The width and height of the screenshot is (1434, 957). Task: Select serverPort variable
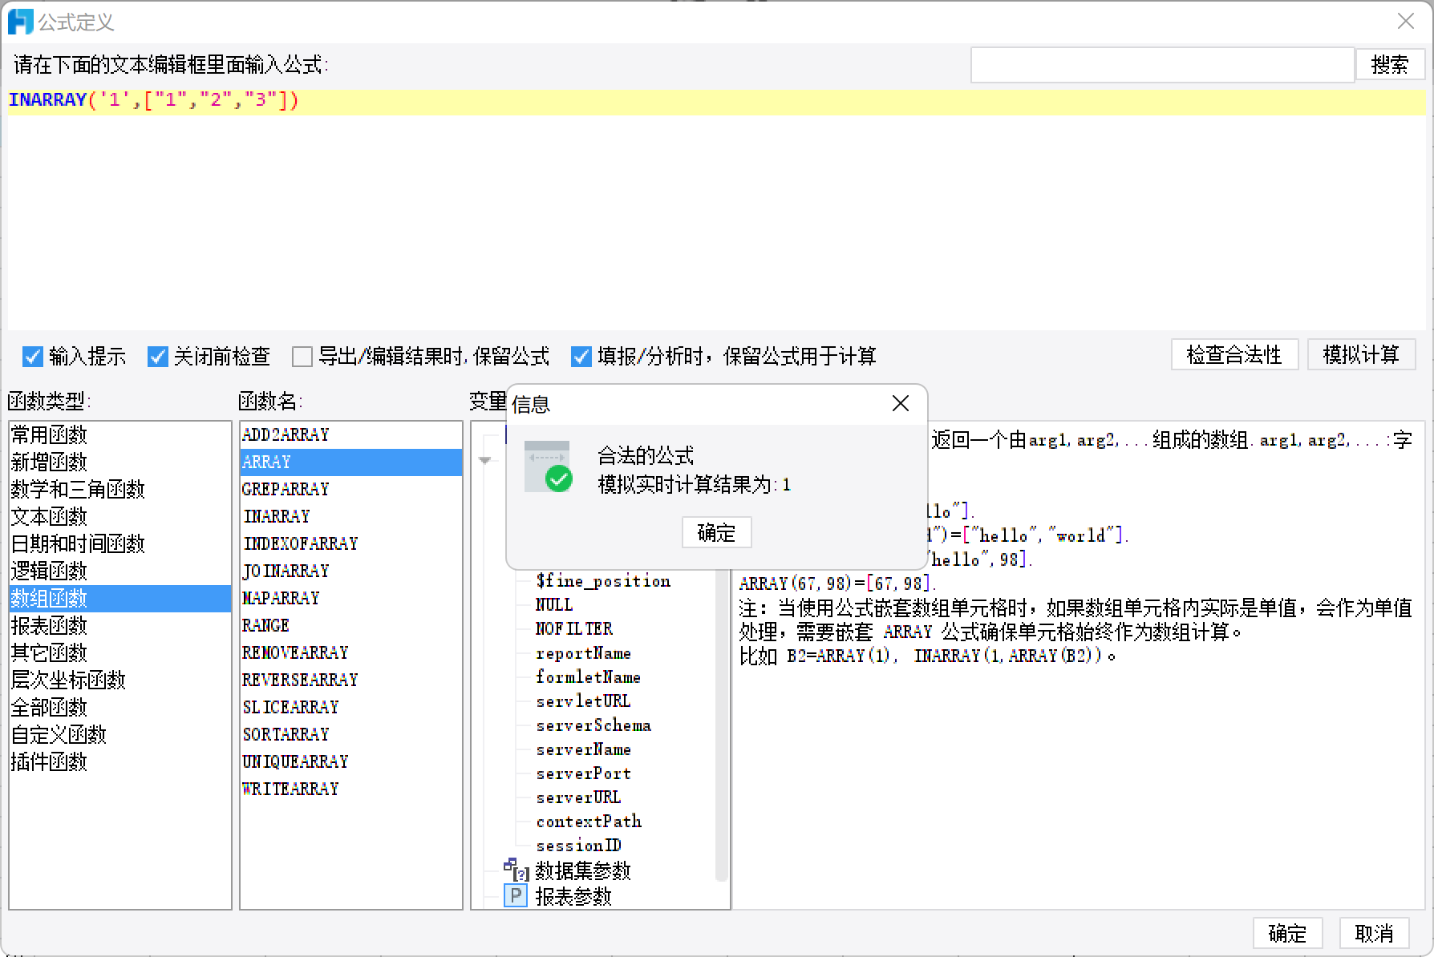click(584, 773)
